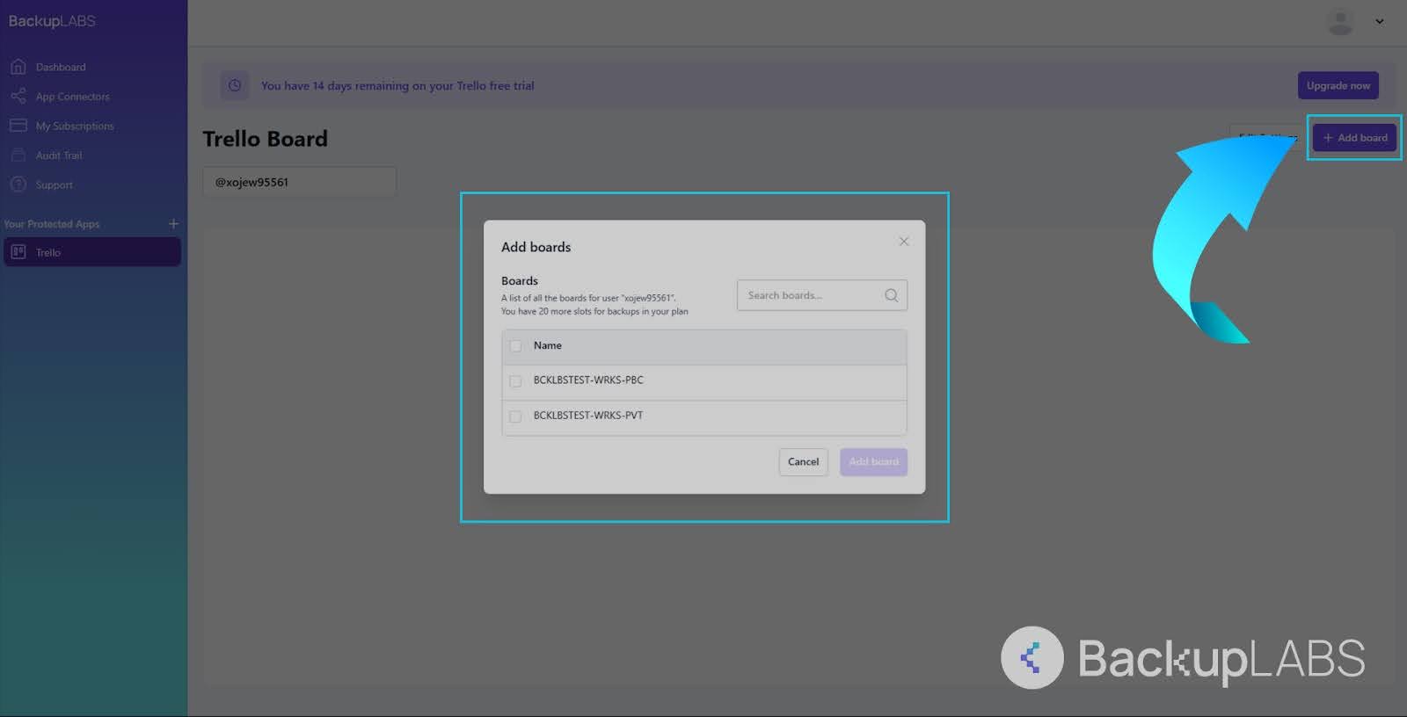Toggle the select-all Name checkbox
The image size is (1407, 717).
(515, 346)
